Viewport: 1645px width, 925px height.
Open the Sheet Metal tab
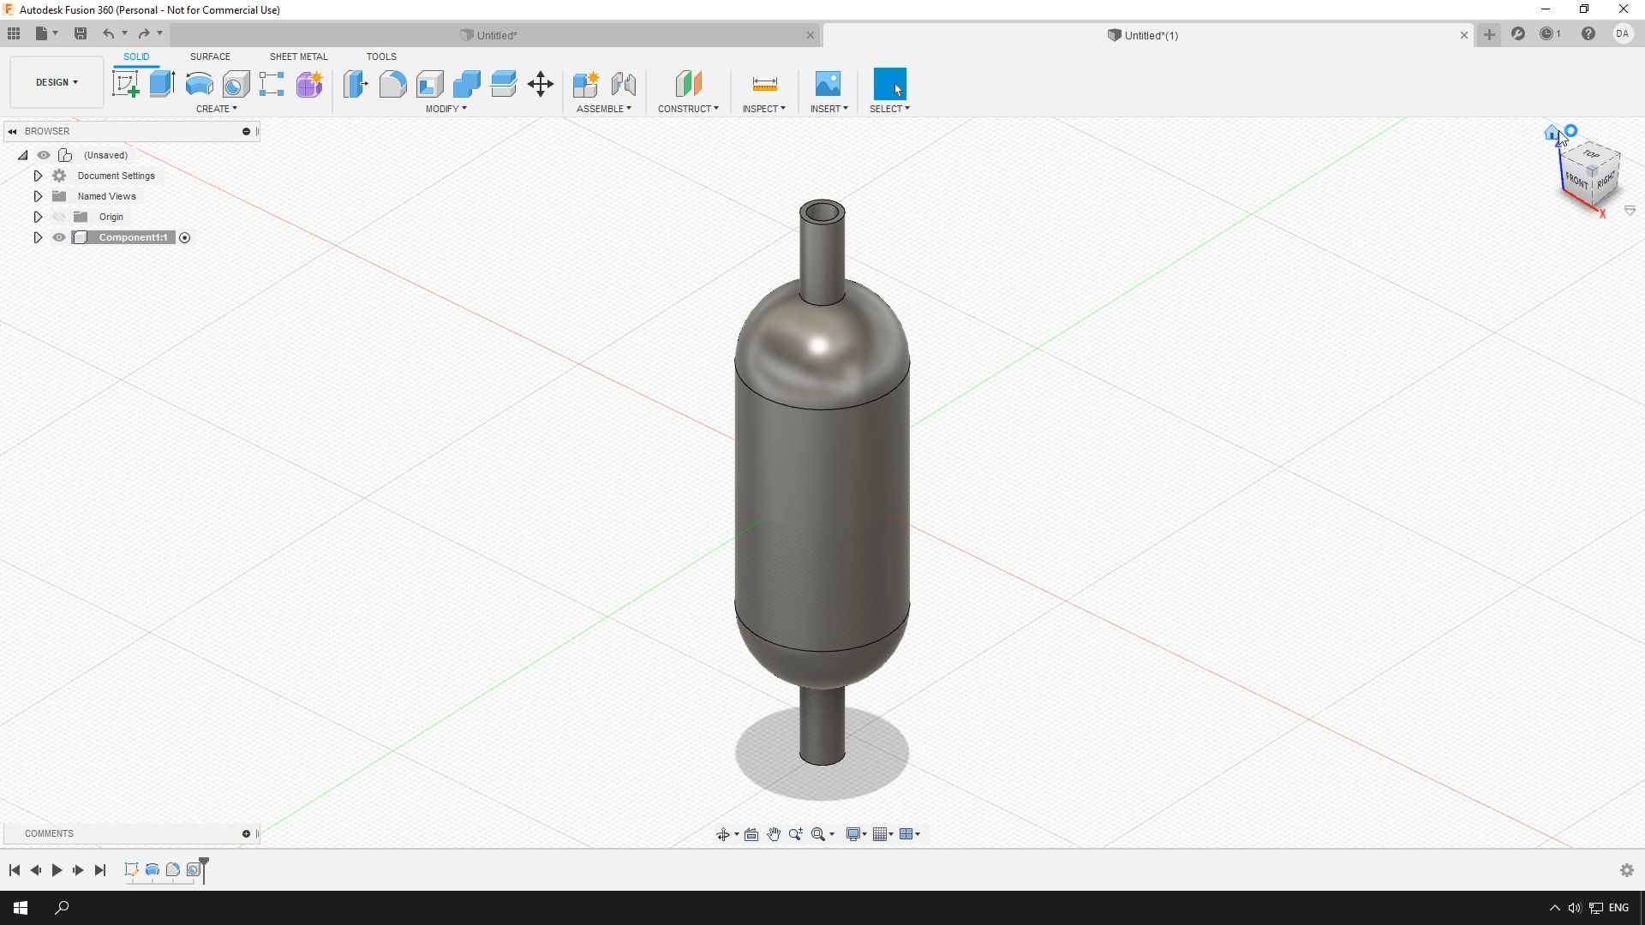pyautogui.click(x=297, y=57)
